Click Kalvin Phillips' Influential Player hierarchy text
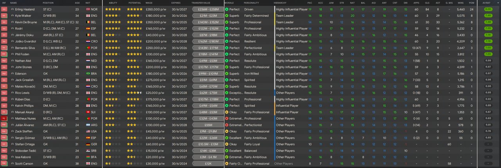The height and width of the screenshot is (168, 501). tap(287, 105)
